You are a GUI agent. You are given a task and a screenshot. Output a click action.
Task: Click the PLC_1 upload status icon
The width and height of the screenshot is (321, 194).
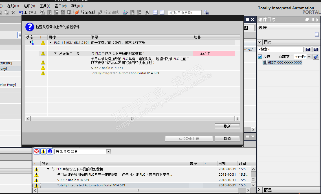32,43
